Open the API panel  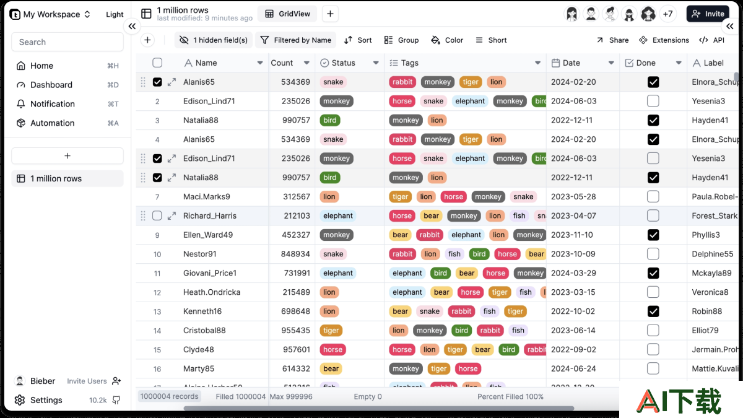coord(711,40)
